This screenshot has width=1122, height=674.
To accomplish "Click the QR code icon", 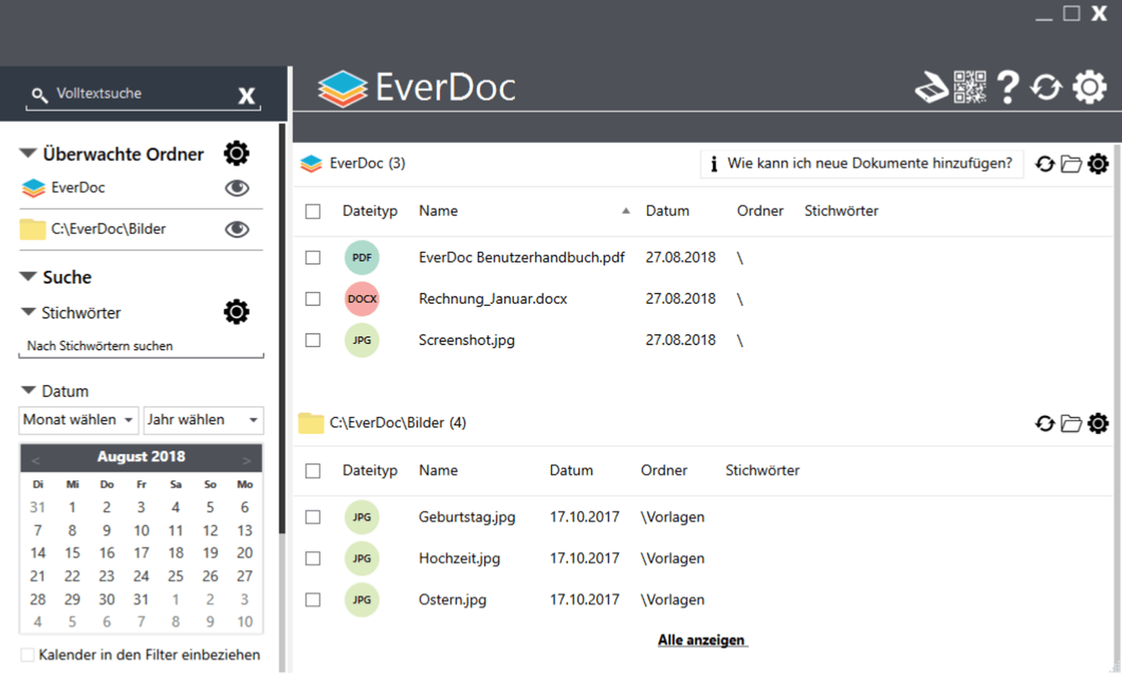I will 969,87.
